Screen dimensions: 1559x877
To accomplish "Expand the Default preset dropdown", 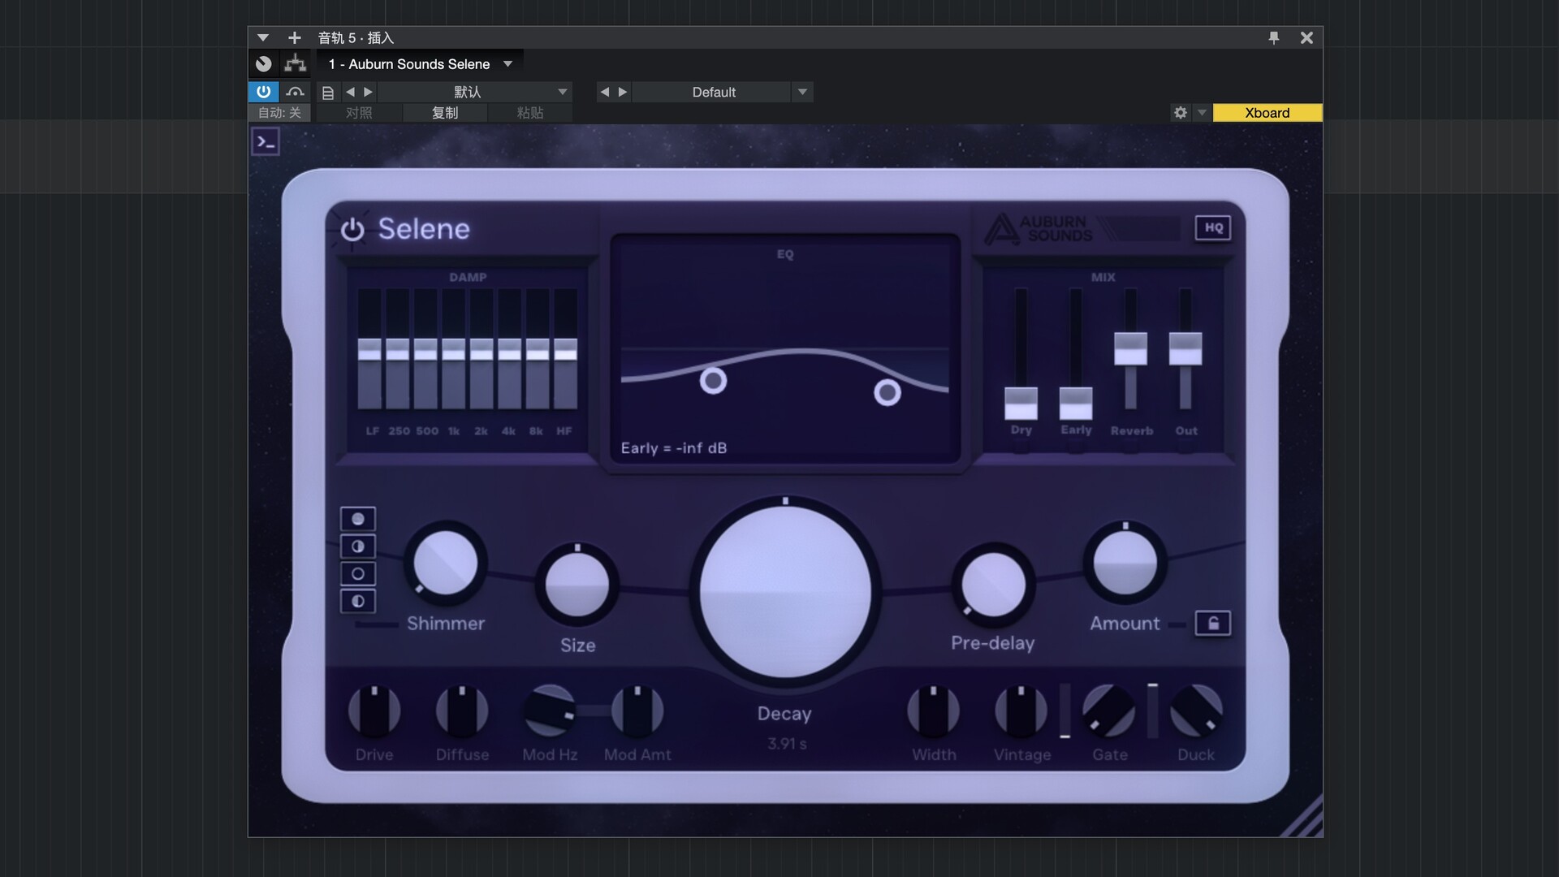I will pyautogui.click(x=802, y=92).
